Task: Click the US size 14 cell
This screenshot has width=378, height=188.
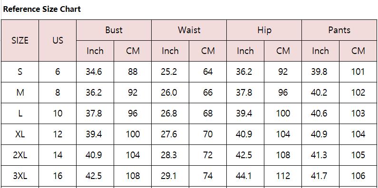Action: pyautogui.click(x=58, y=155)
